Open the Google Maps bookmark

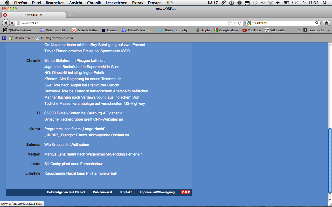[x=226, y=30]
